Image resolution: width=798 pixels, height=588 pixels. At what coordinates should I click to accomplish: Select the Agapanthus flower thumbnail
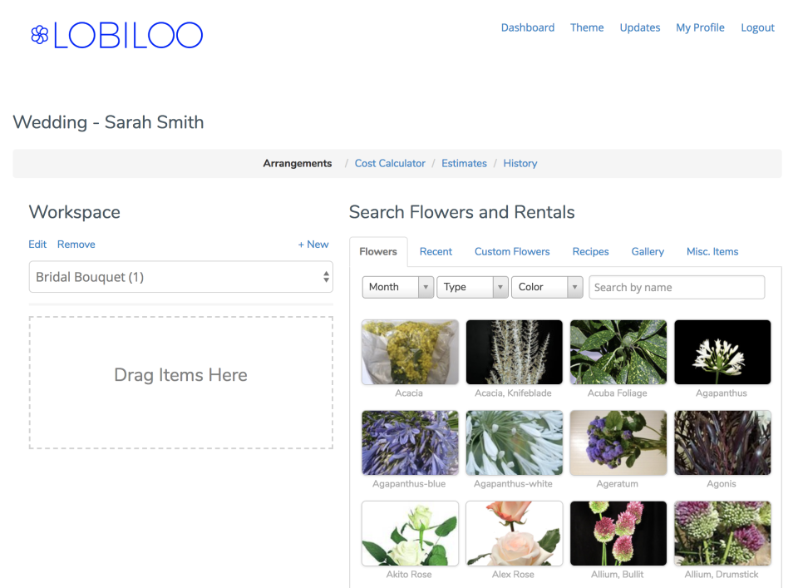pyautogui.click(x=722, y=351)
